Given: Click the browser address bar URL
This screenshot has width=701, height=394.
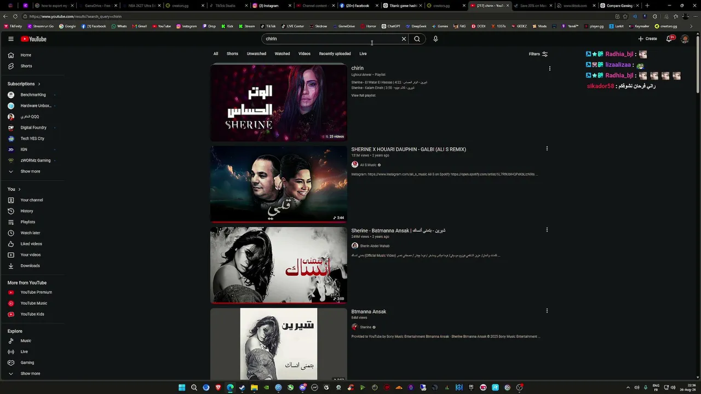Looking at the screenshot, I should (76, 16).
